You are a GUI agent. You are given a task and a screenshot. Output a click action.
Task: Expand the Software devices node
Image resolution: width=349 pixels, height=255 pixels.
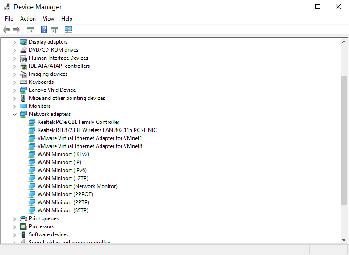[x=14, y=235]
